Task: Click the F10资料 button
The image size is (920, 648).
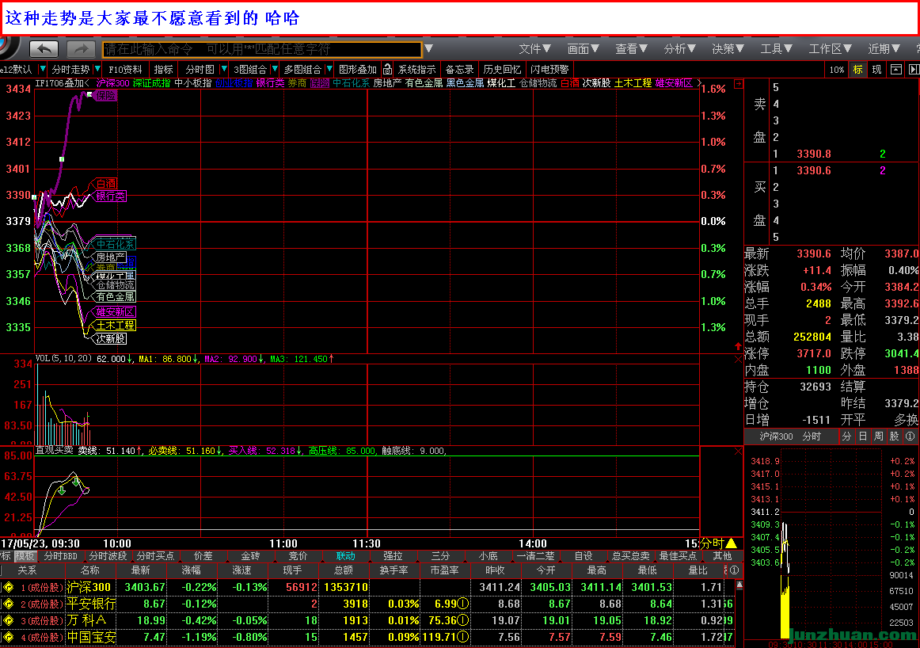Action: click(x=126, y=69)
